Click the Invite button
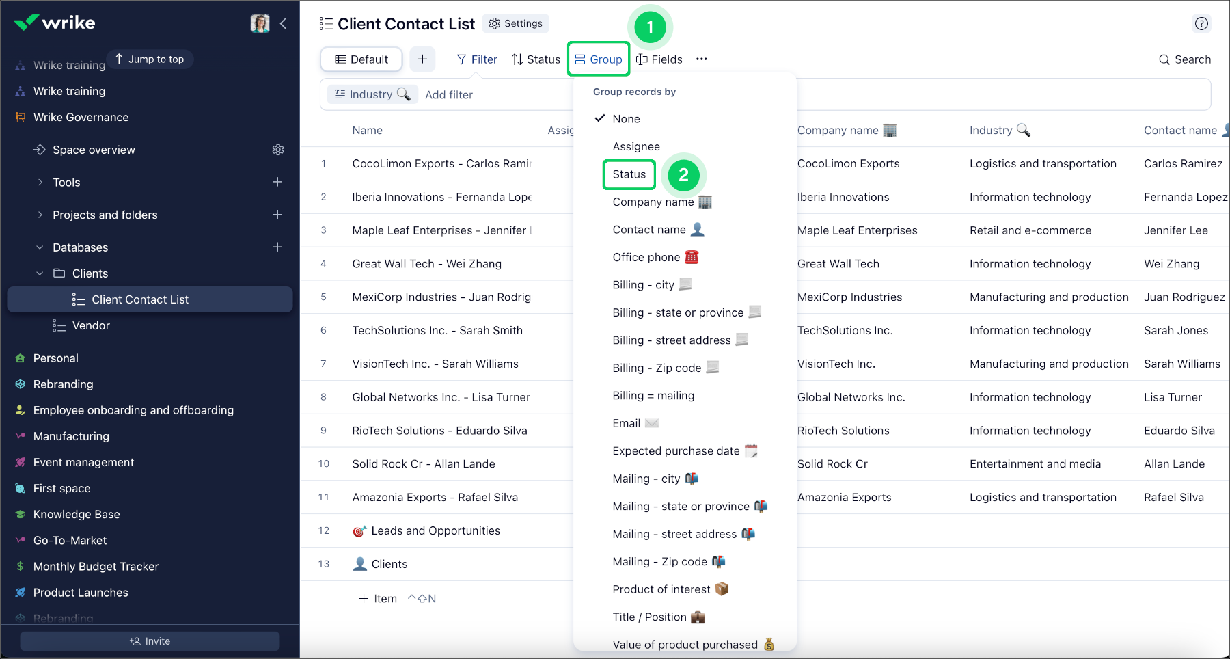Screen dimensions: 1230x659 pos(150,641)
